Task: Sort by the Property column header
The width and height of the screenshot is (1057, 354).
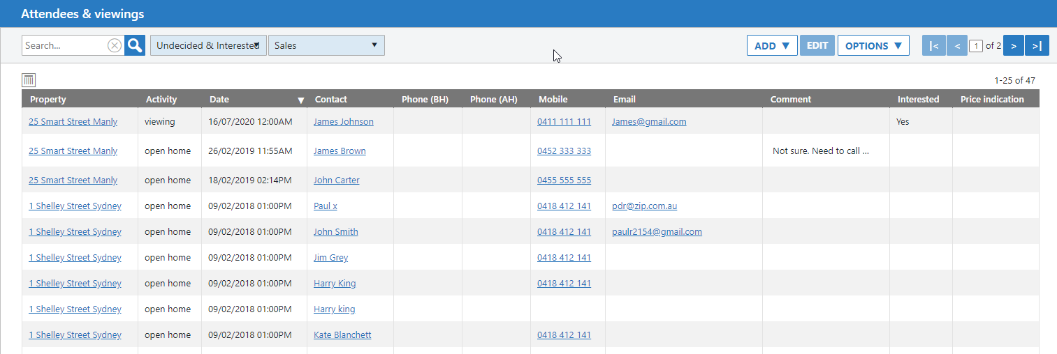Action: (x=48, y=100)
